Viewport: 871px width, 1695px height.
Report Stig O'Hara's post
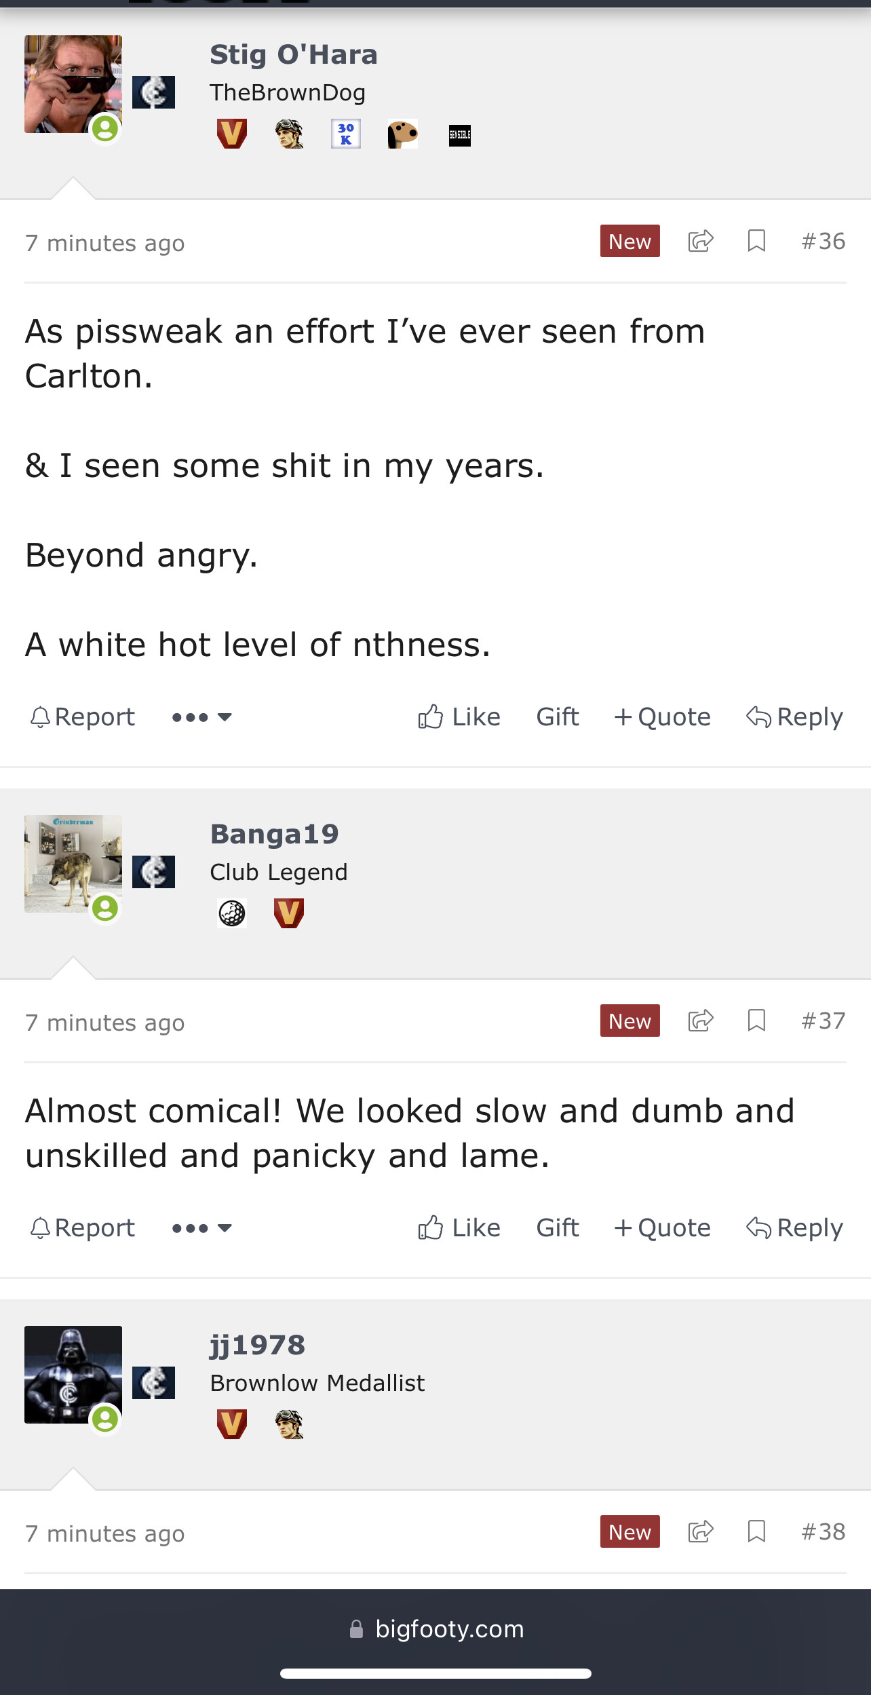click(83, 717)
